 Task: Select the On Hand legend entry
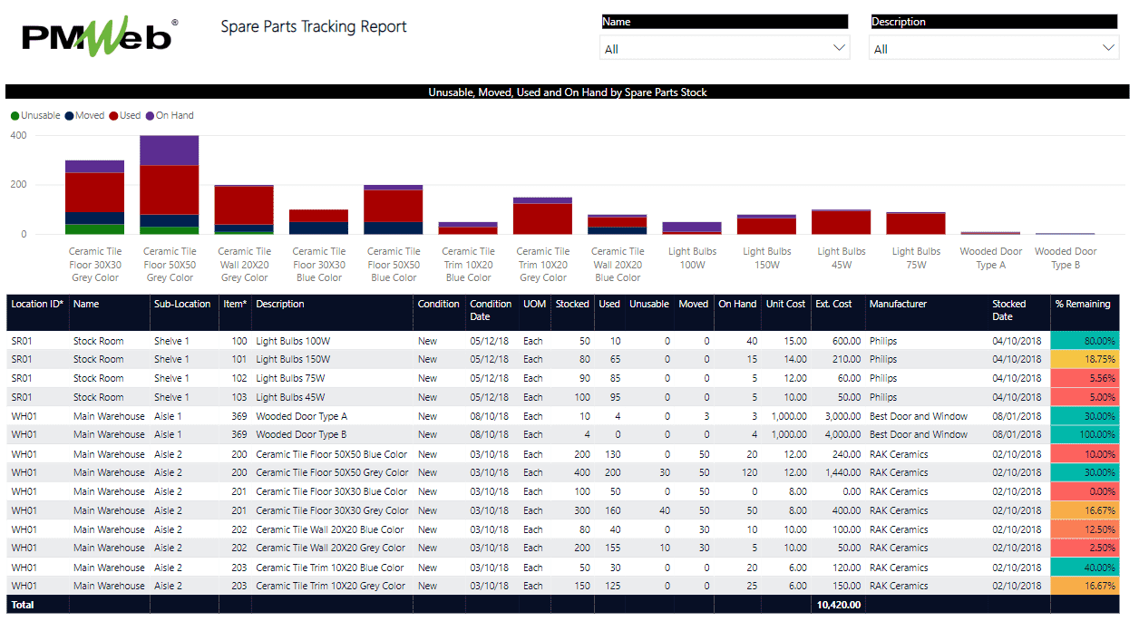(x=170, y=116)
